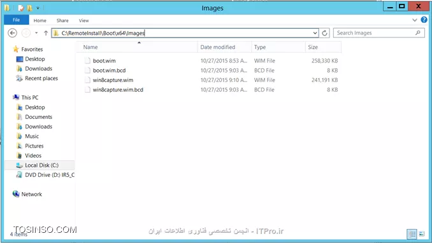Open the File menu tab
Image resolution: width=432 pixels, height=243 pixels.
(17, 20)
